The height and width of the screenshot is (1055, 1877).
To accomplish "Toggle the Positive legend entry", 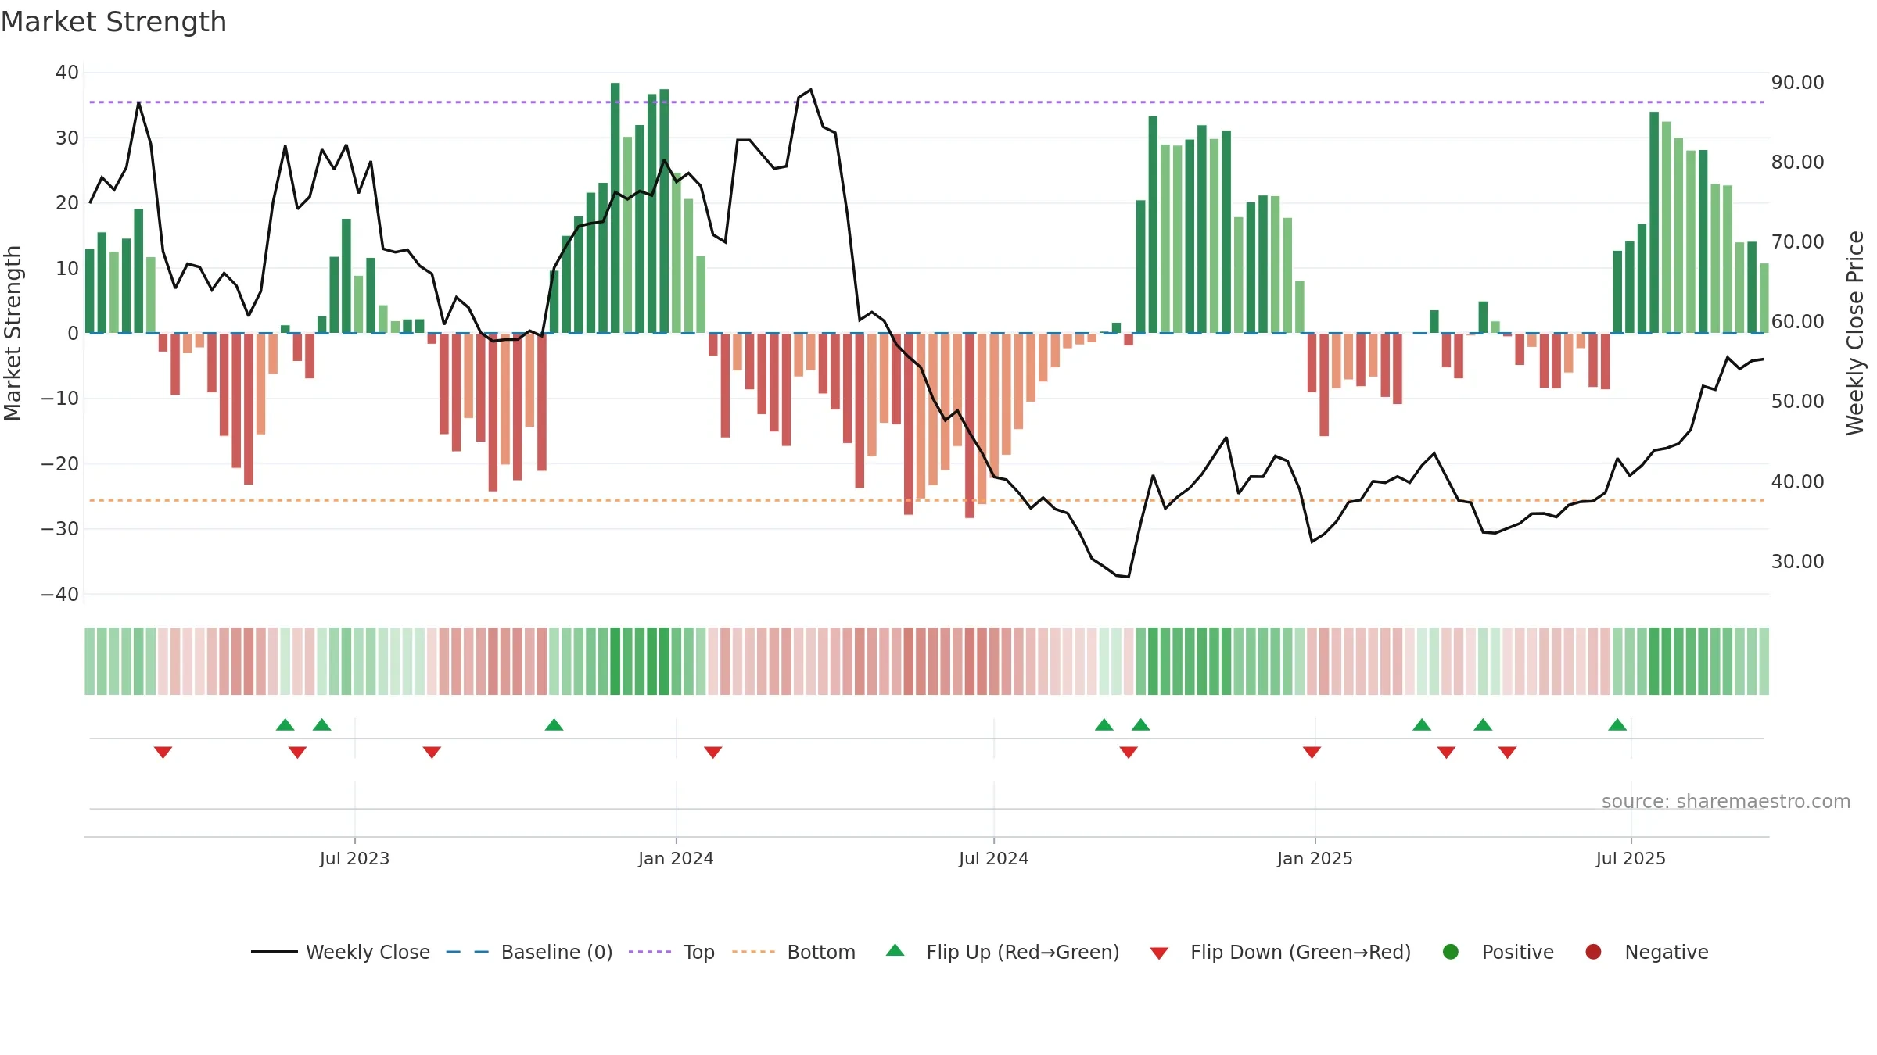I will tap(1498, 952).
